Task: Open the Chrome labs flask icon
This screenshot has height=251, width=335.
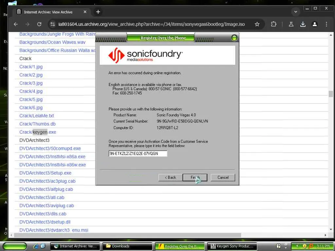Action: coord(291,24)
